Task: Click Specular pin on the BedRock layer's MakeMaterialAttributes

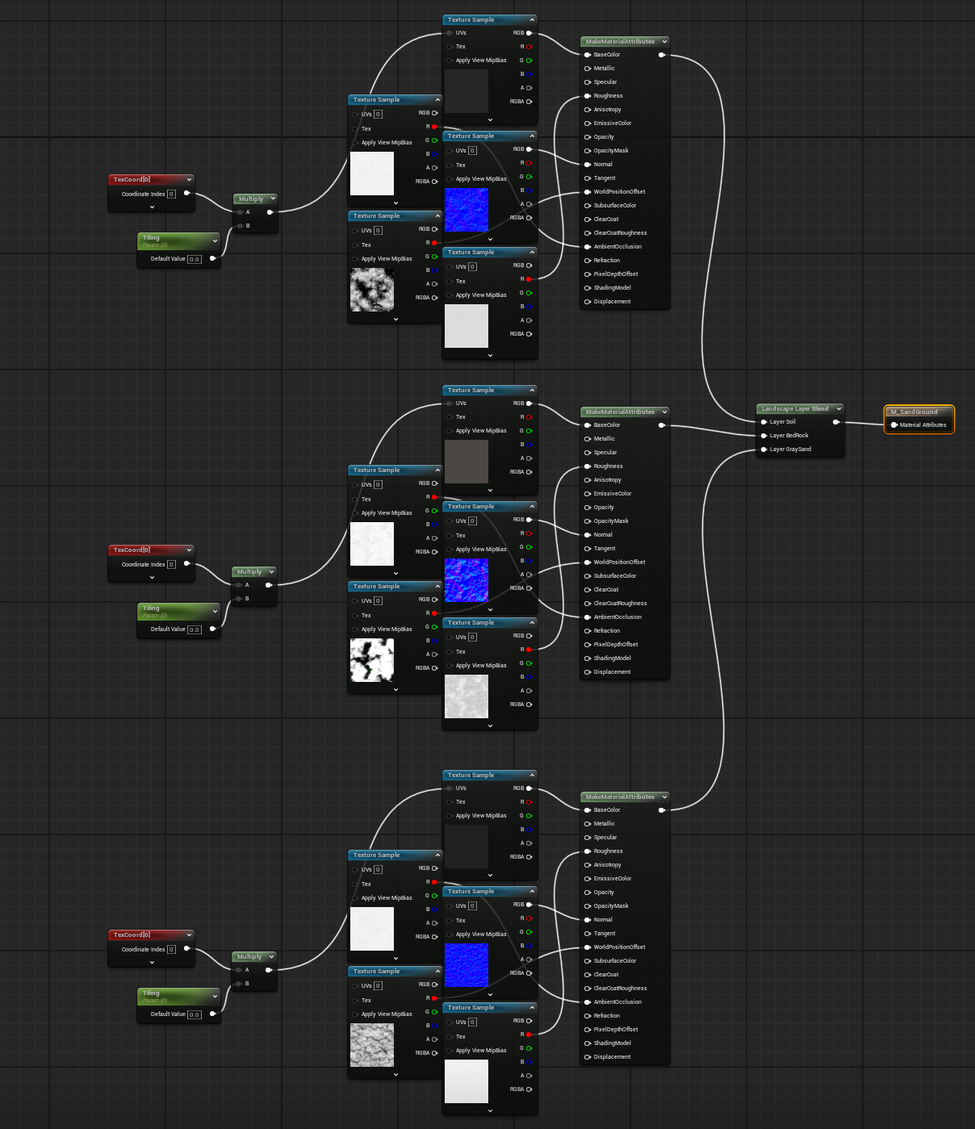Action: [x=588, y=453]
